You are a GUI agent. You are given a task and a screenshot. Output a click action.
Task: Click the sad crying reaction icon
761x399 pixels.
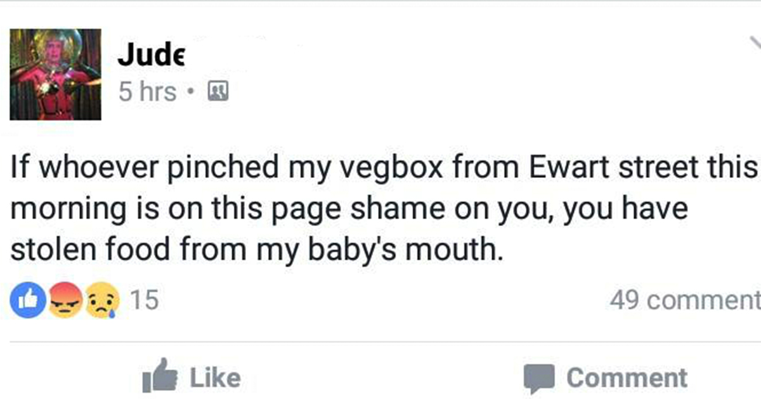(103, 300)
